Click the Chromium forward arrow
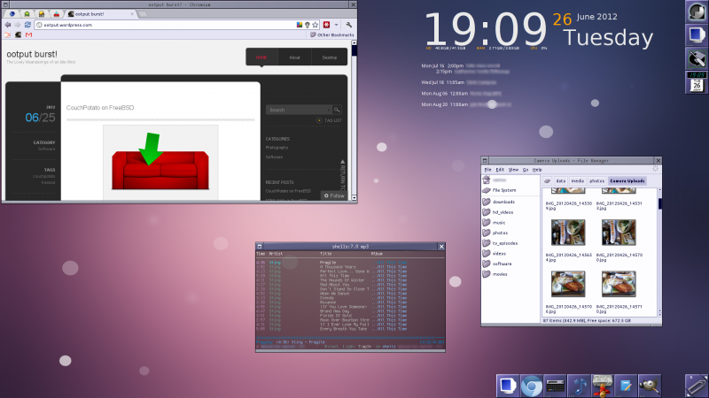 coord(18,25)
